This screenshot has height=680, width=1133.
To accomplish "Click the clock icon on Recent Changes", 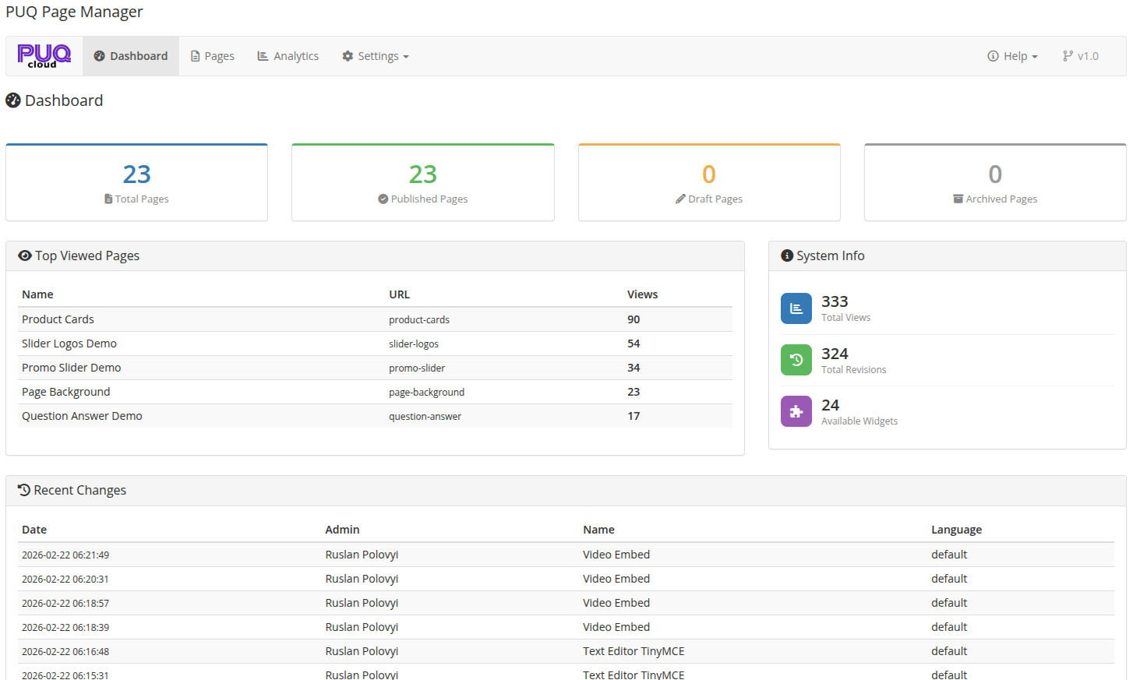I will pos(23,490).
